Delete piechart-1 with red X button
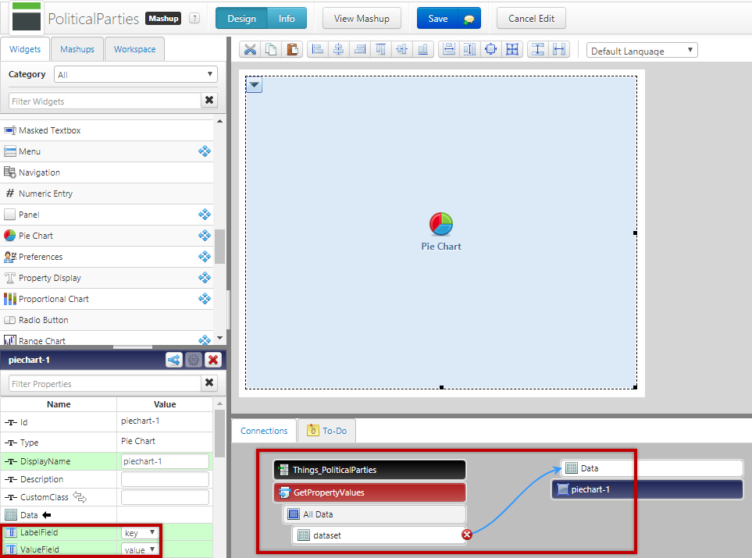The height and width of the screenshot is (558, 752). point(213,360)
